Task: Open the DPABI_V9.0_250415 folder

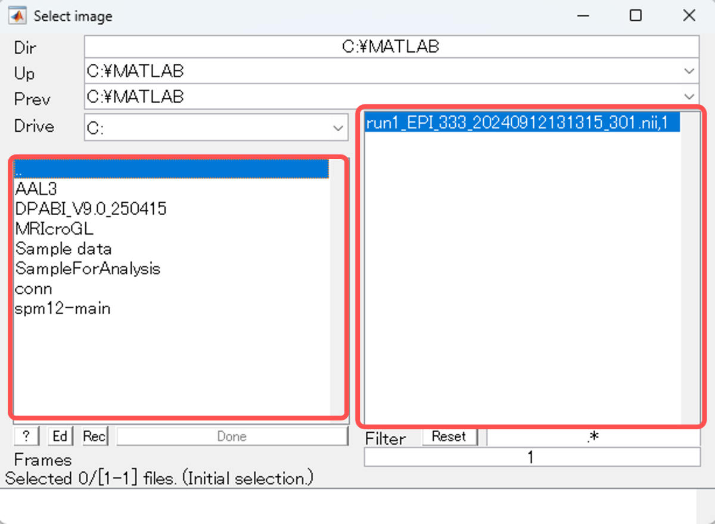Action: pyautogui.click(x=91, y=209)
